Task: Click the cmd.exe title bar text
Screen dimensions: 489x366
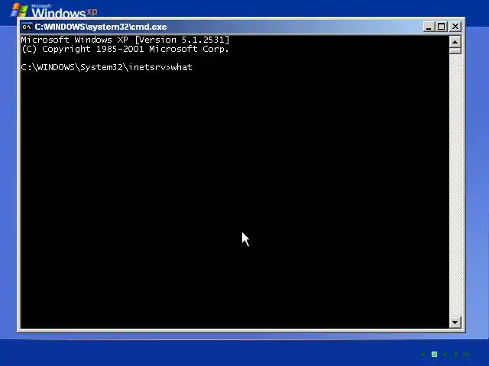Action: pyautogui.click(x=100, y=27)
